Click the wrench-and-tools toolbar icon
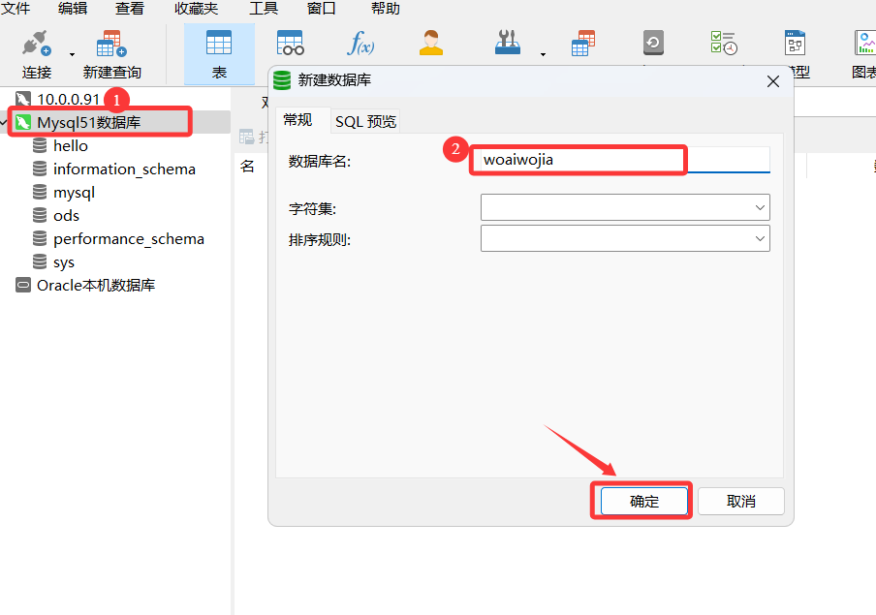Viewport: 876px width, 615px height. (x=508, y=44)
